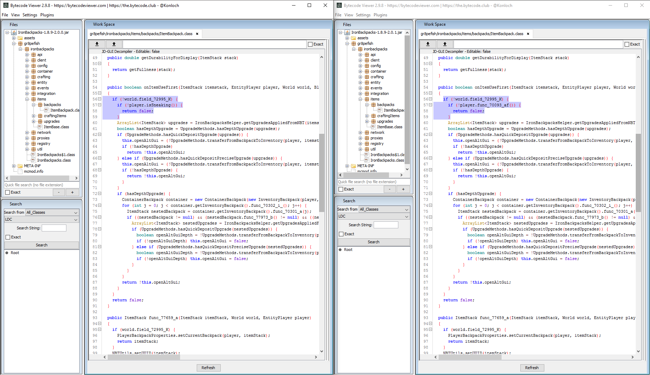Toggle Exact checkbox under left quick file search
The height and width of the screenshot is (375, 650).
point(7,192)
